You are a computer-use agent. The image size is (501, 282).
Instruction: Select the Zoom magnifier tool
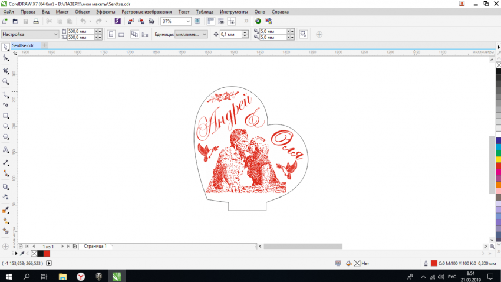click(6, 82)
